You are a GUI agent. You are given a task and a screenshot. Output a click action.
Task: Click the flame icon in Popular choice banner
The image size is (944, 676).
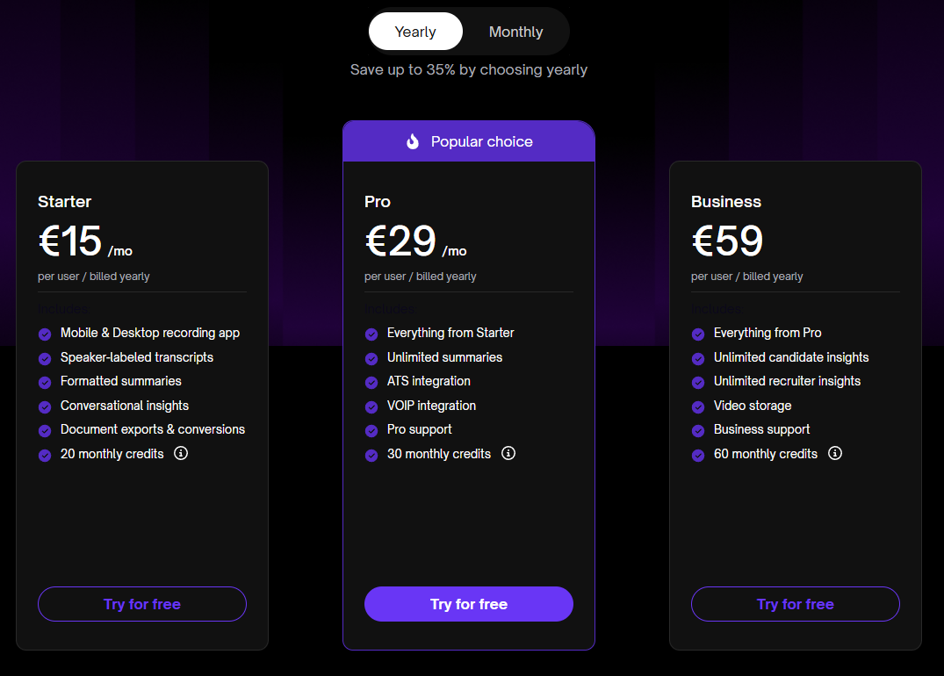tap(413, 141)
